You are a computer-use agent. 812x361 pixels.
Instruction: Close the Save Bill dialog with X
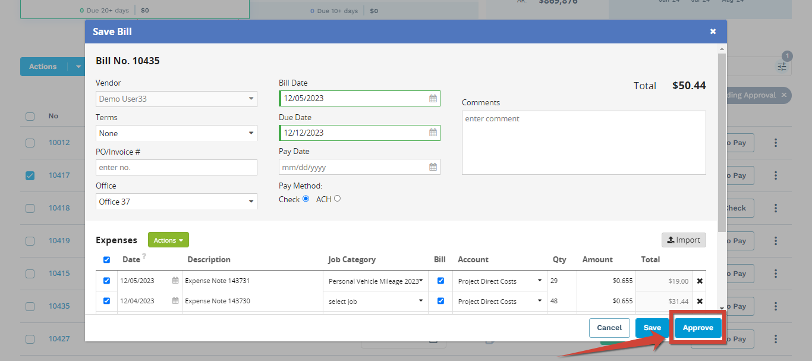pos(713,32)
